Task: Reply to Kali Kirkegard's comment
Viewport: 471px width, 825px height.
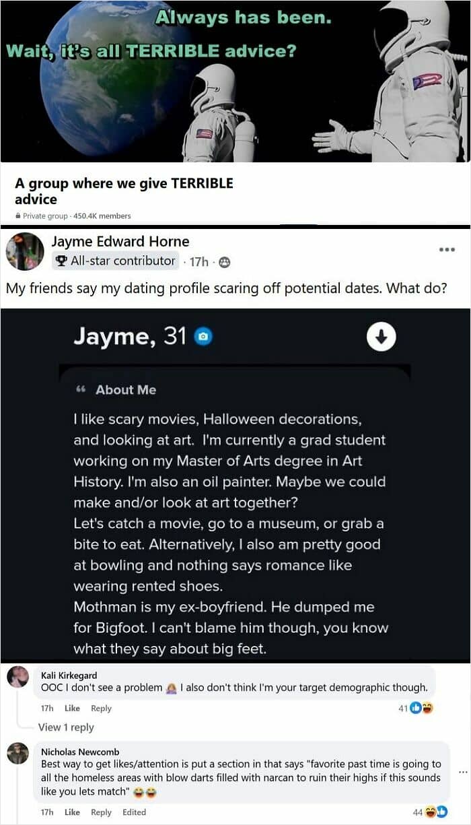Action: [101, 708]
